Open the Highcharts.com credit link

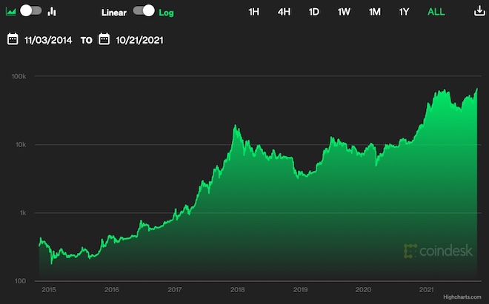pyautogui.click(x=462, y=297)
